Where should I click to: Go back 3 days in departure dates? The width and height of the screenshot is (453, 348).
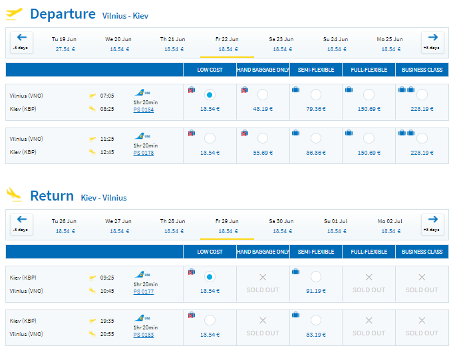(22, 43)
